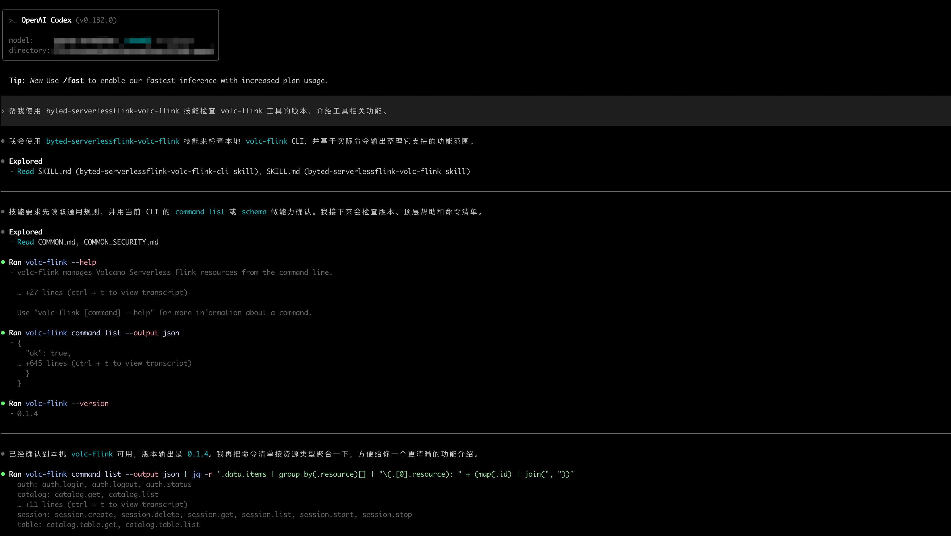Click the 'Use "volc-flink [command] --help"' output line
This screenshot has height=536, width=951.
164,313
